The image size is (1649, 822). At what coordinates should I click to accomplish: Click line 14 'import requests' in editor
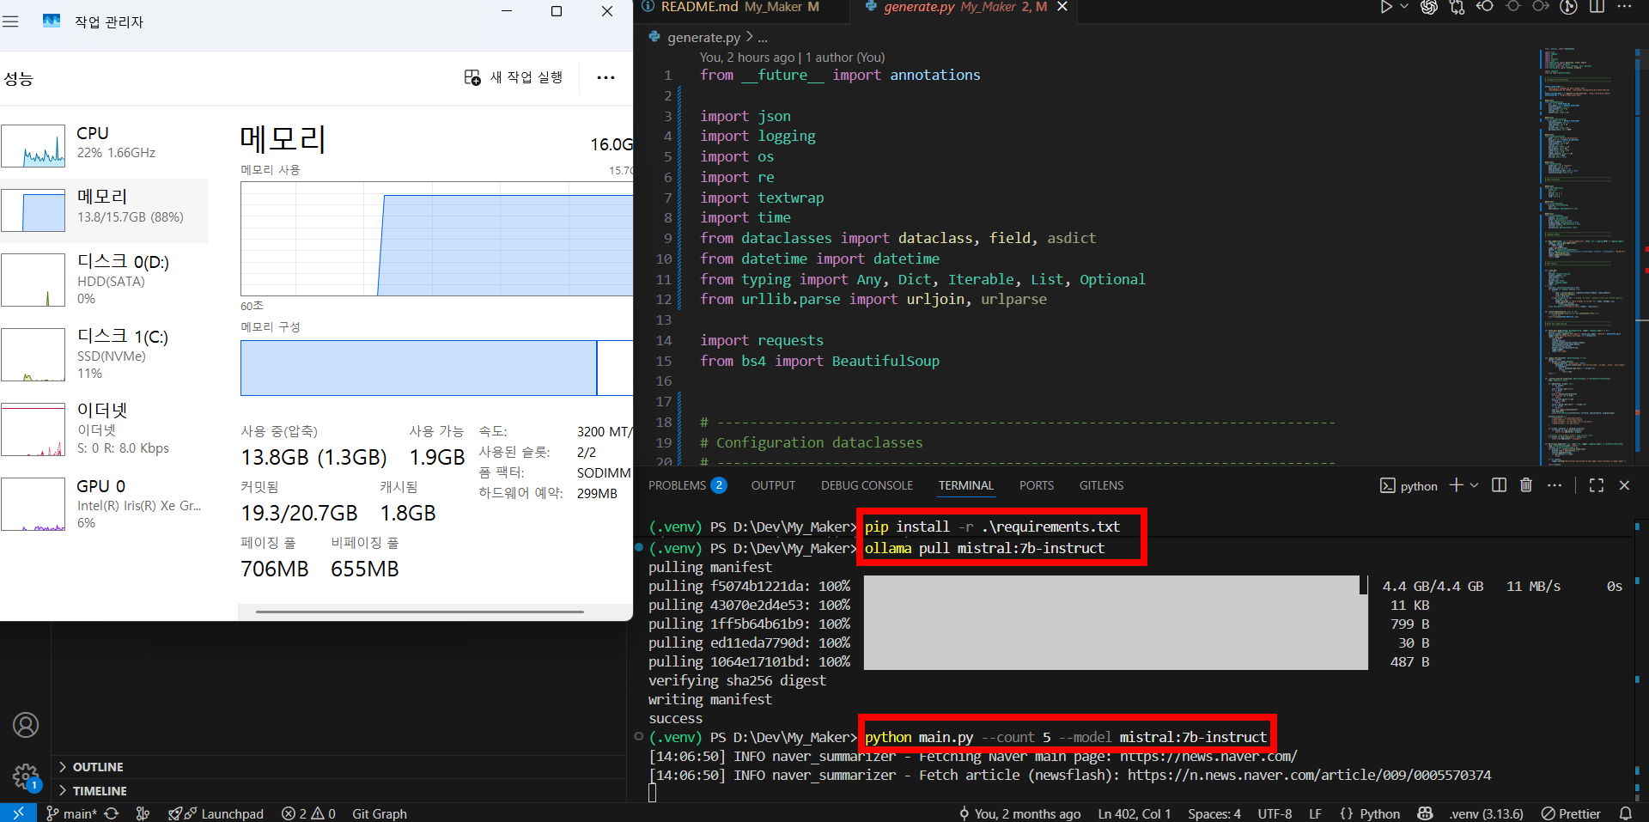click(761, 340)
